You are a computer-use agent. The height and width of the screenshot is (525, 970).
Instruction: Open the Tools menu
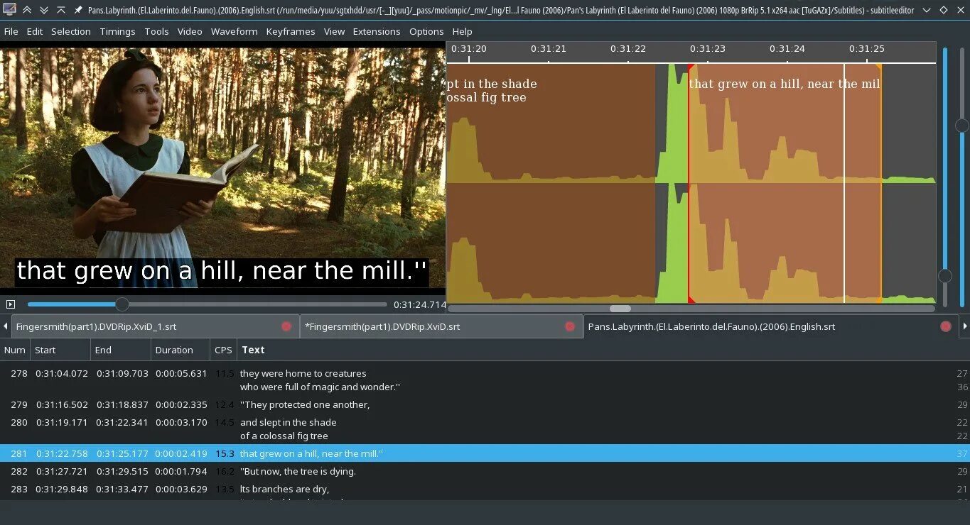point(156,31)
